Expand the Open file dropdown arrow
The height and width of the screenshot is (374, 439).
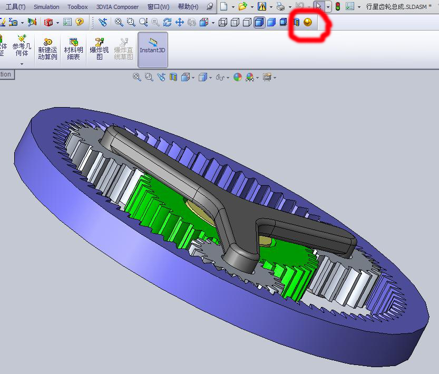pos(252,7)
